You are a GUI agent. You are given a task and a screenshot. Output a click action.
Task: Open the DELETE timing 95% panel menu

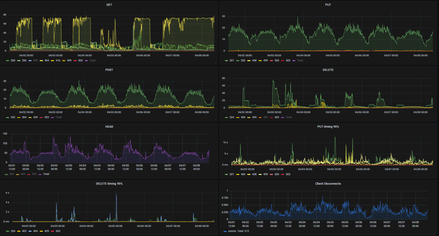109,184
